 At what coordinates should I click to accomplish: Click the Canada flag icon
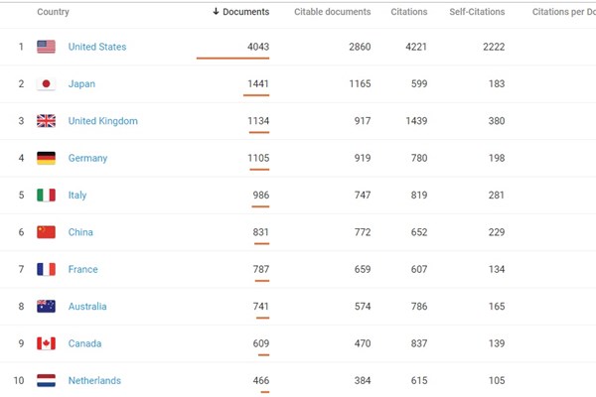[46, 343]
